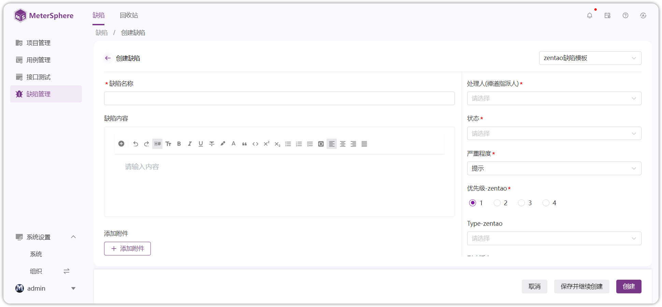Align text right
The height and width of the screenshot is (307, 662).
pos(354,144)
